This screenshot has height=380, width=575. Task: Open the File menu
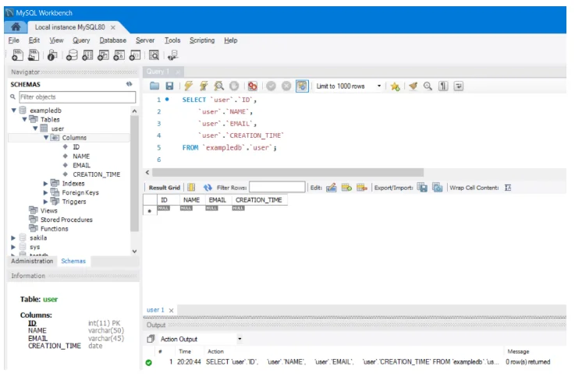(x=13, y=40)
